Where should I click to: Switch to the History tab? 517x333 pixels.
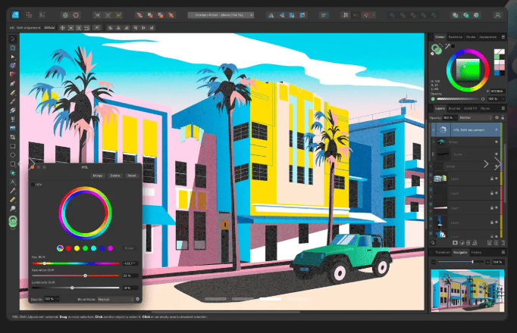tap(476, 252)
